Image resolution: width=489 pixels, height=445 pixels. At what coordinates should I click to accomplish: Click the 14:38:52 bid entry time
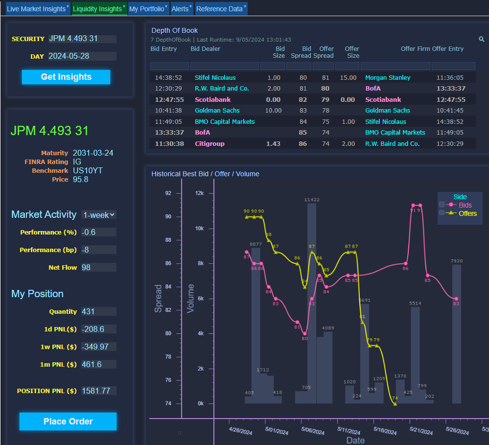(x=168, y=78)
